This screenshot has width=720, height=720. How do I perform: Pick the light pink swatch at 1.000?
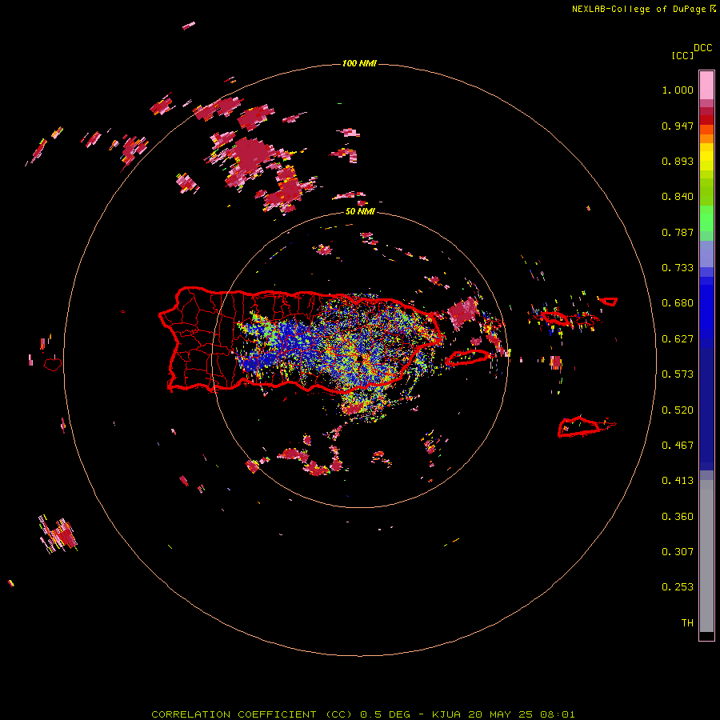pyautogui.click(x=706, y=86)
